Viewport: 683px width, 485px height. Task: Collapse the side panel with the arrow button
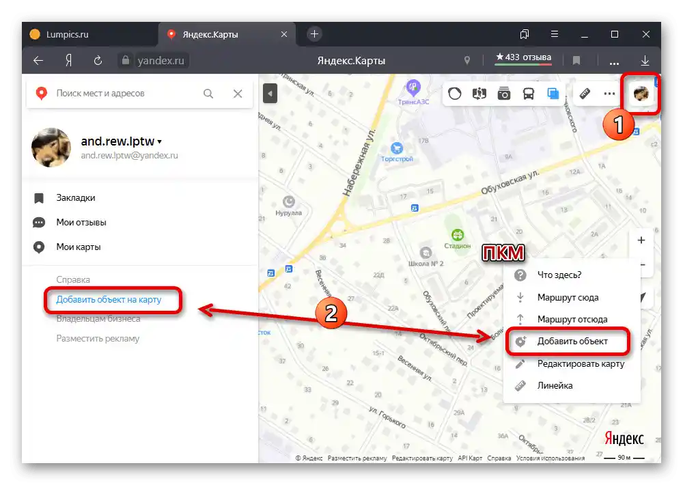(x=270, y=94)
